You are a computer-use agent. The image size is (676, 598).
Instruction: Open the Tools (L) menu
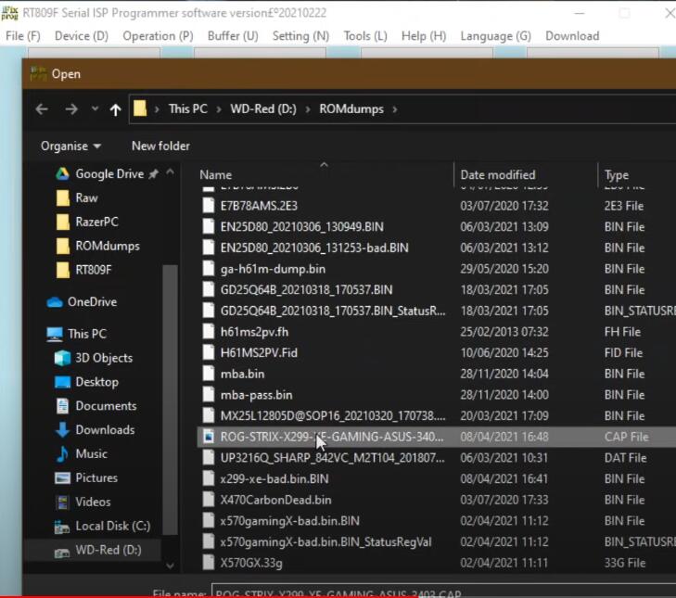pos(365,36)
